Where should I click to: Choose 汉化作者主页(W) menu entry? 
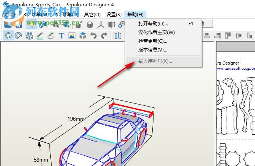163,32
